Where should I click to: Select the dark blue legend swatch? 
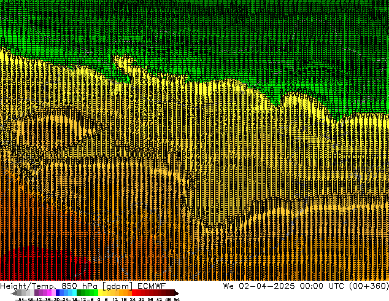(58, 293)
